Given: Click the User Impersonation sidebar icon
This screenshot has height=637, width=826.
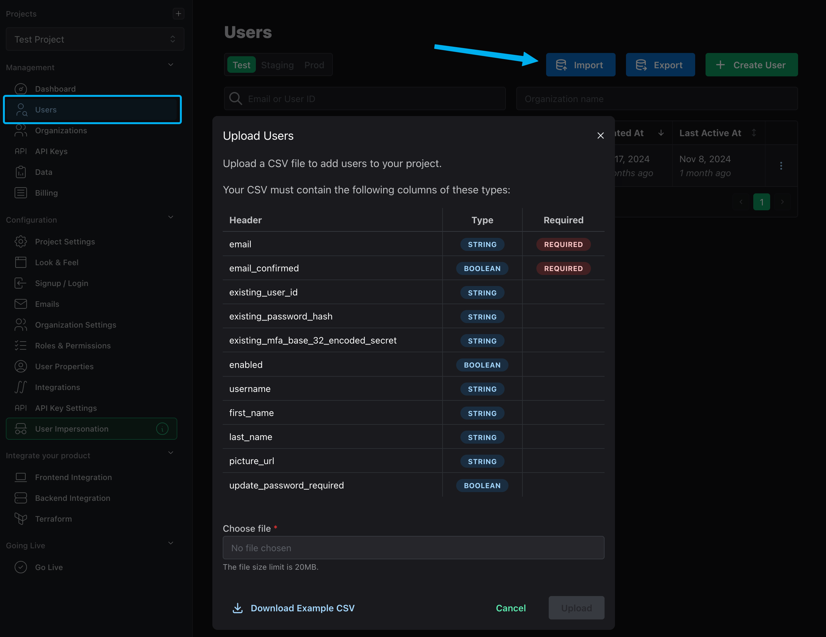Looking at the screenshot, I should [x=20, y=428].
